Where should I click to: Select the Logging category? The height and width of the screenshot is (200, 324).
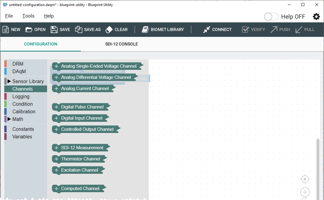pos(21,96)
